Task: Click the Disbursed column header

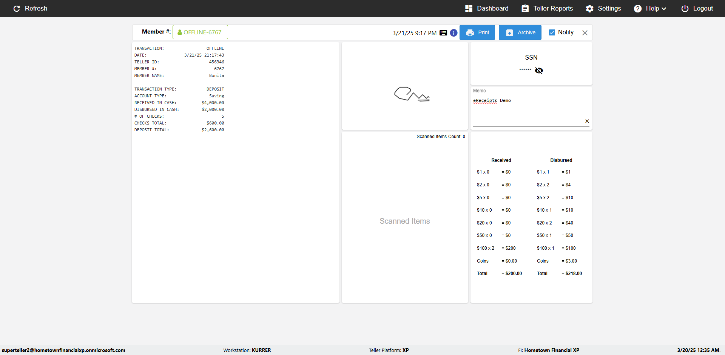Action: tap(561, 160)
